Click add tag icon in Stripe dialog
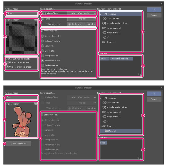This screenshot has height=166, width=177. (x=140, y=74)
